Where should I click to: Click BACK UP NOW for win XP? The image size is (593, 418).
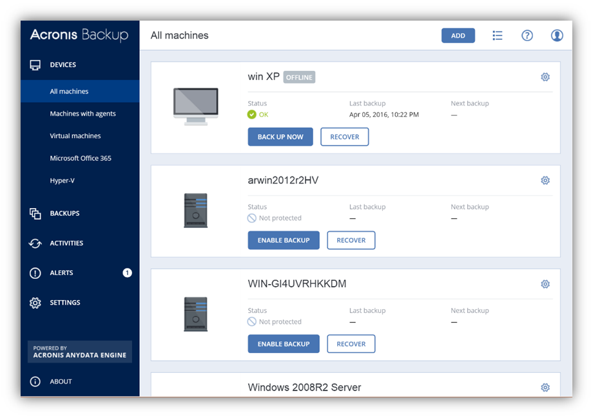coord(280,137)
